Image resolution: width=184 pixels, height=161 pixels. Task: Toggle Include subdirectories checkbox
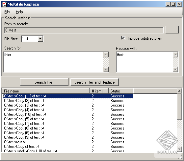pos(123,38)
